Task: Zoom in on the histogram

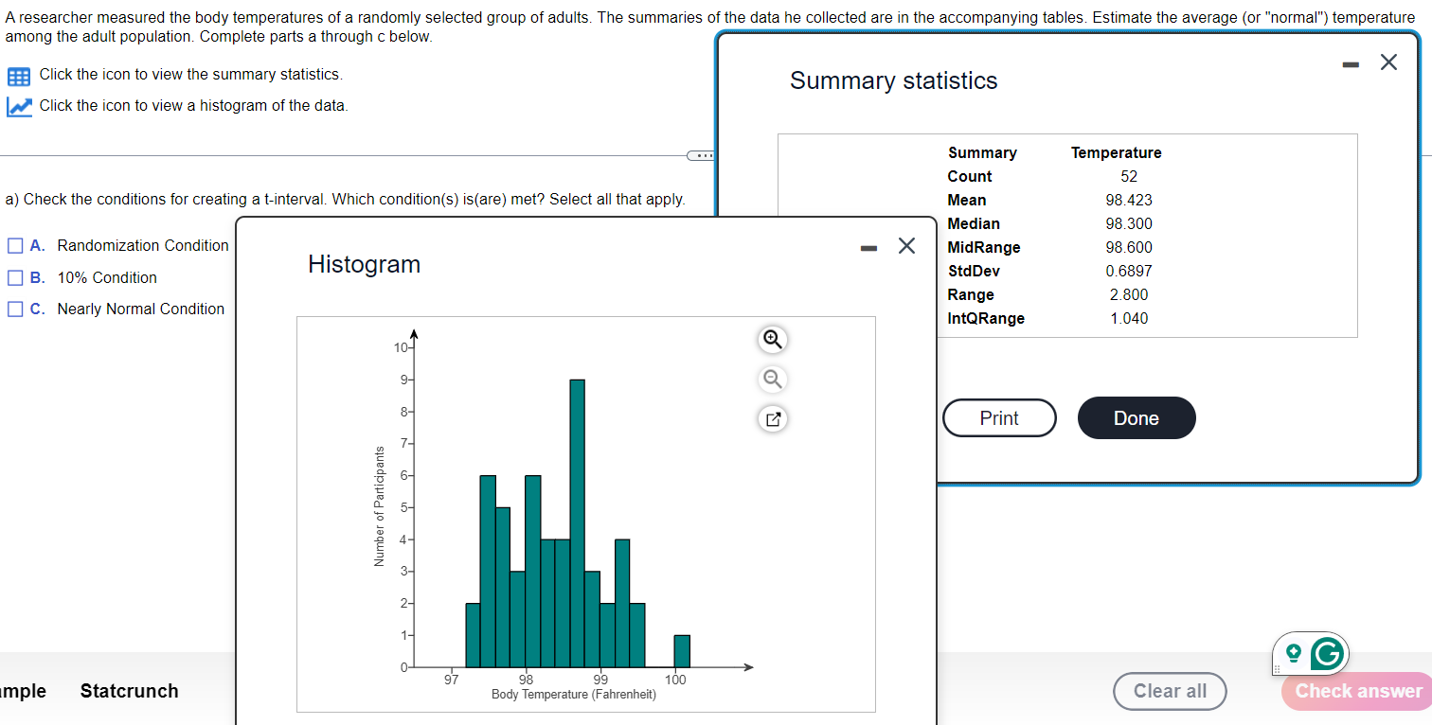Action: (773, 339)
